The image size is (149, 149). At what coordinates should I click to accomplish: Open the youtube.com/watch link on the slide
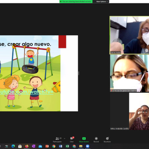[x=26, y=92]
